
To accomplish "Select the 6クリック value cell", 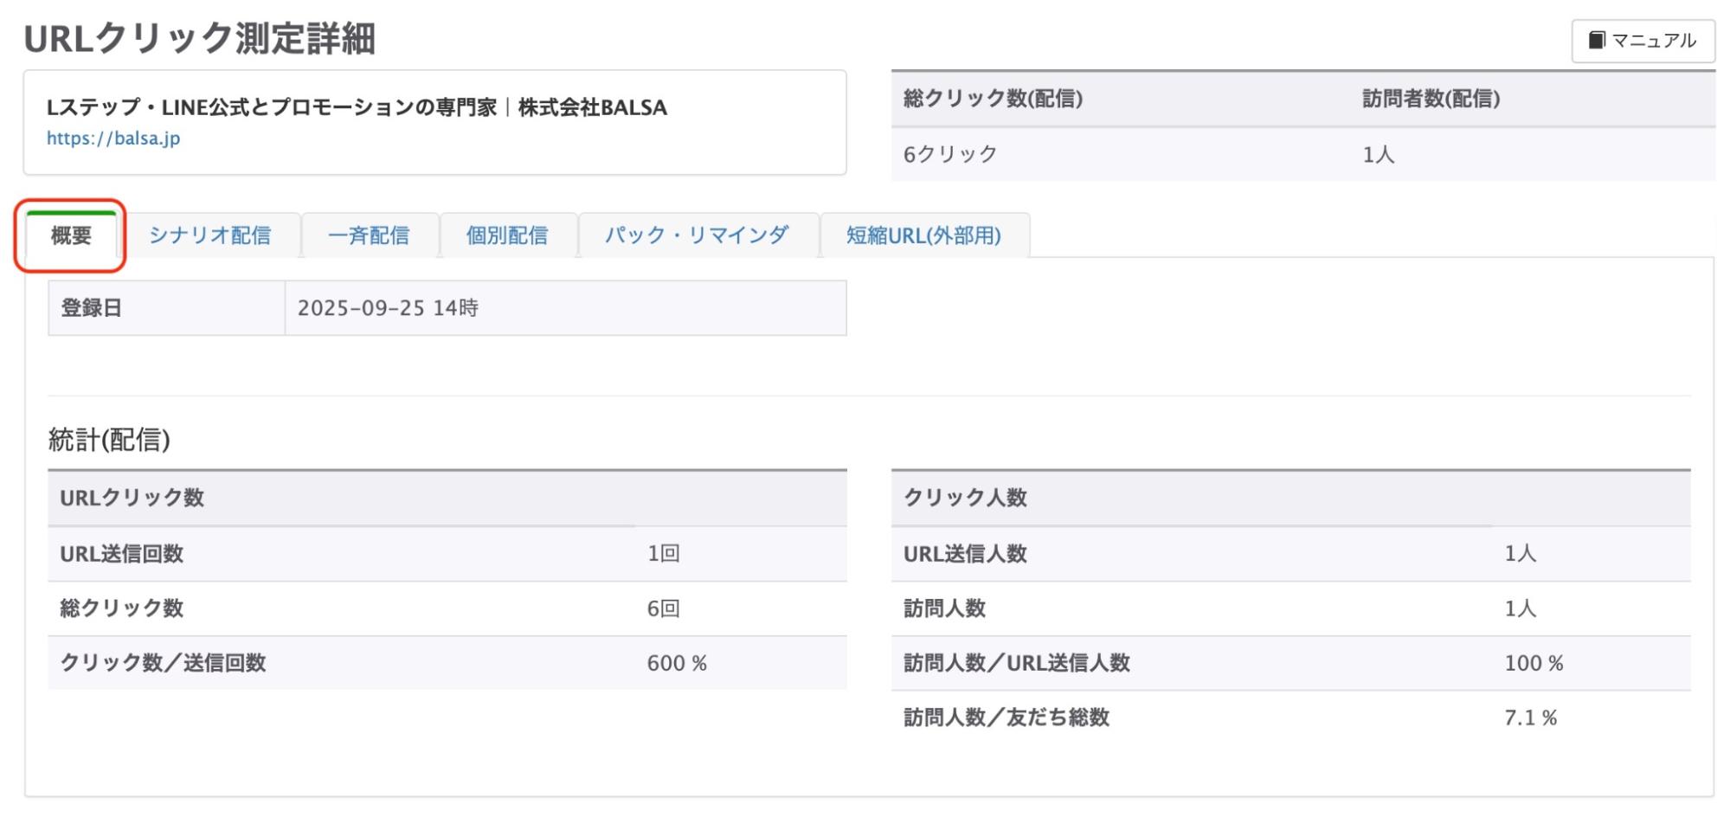I will click(x=949, y=154).
